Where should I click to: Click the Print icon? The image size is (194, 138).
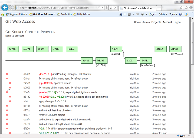click(x=142, y=14)
